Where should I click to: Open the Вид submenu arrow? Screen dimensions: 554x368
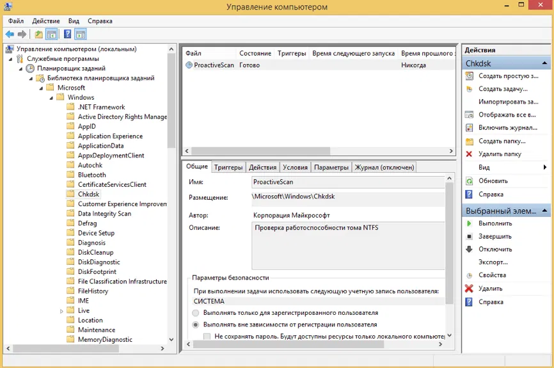pos(545,167)
